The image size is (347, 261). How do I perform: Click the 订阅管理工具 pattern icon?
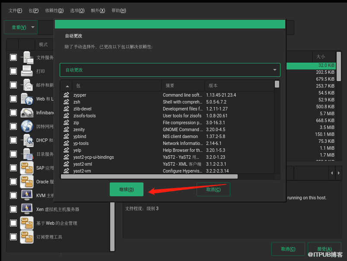pos(27,237)
